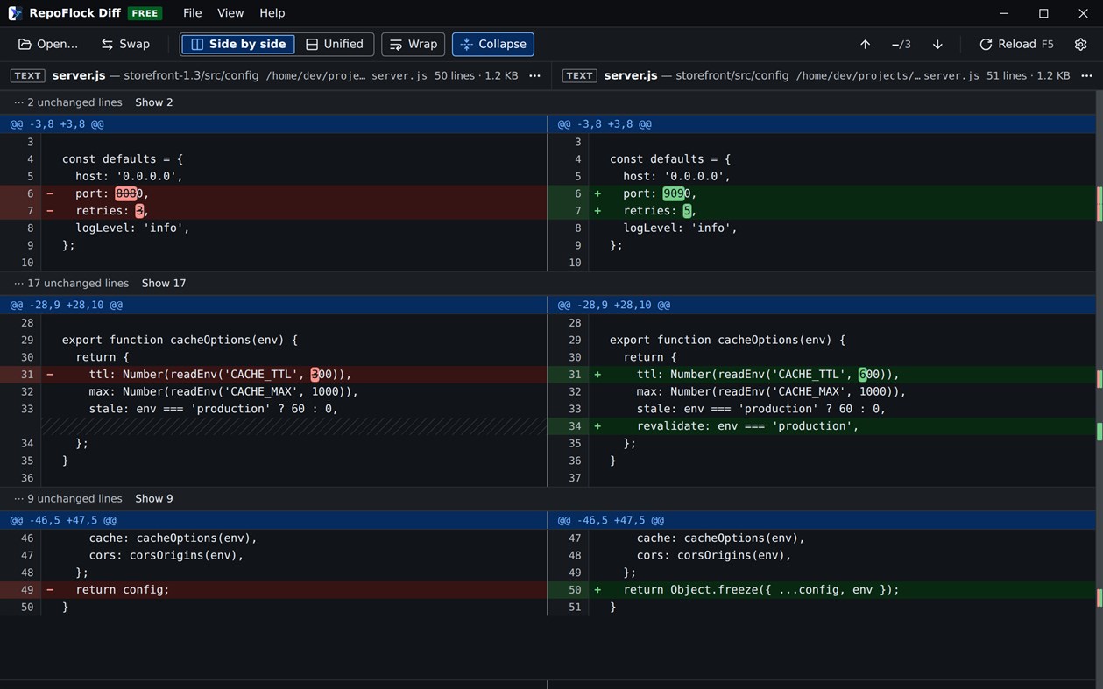Click Show 9 to reveal hidden lines
The height and width of the screenshot is (689, 1103).
coord(154,499)
